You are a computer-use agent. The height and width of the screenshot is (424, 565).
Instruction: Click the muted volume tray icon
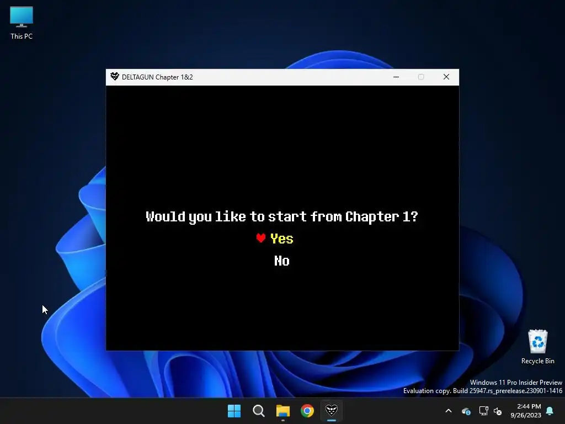[498, 411]
